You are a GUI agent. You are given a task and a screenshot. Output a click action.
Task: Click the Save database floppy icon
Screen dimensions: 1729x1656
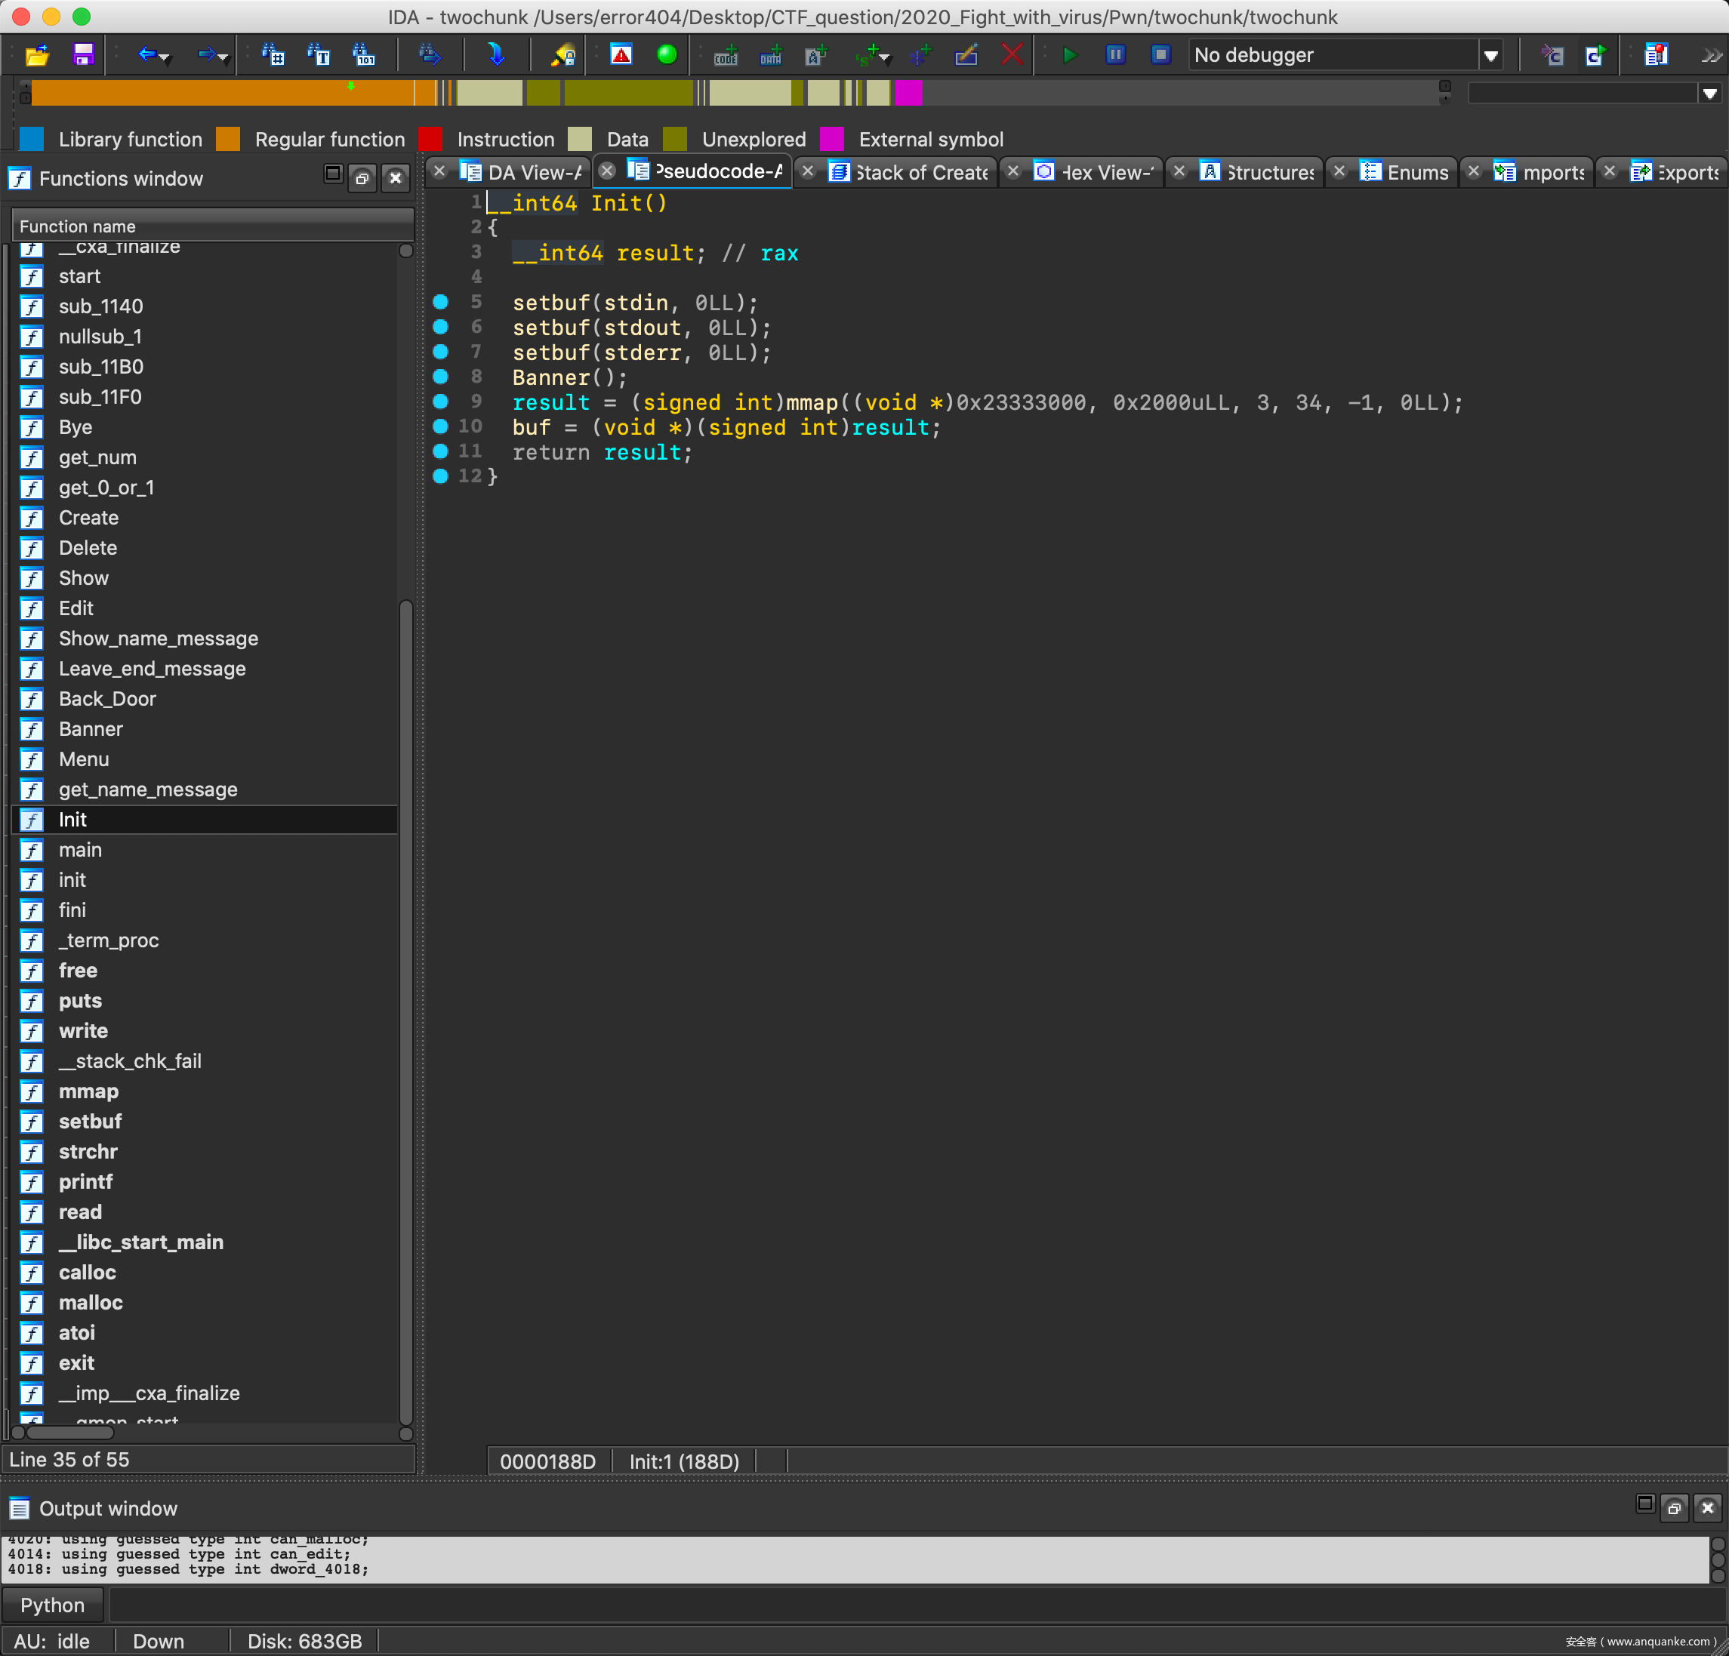83,56
